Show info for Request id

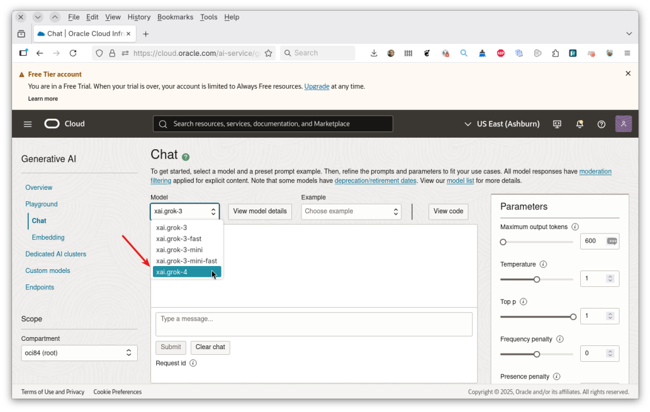(x=193, y=363)
